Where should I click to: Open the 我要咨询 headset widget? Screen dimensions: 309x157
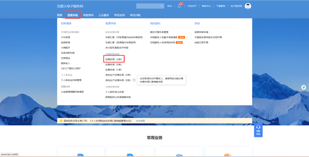pos(258,130)
